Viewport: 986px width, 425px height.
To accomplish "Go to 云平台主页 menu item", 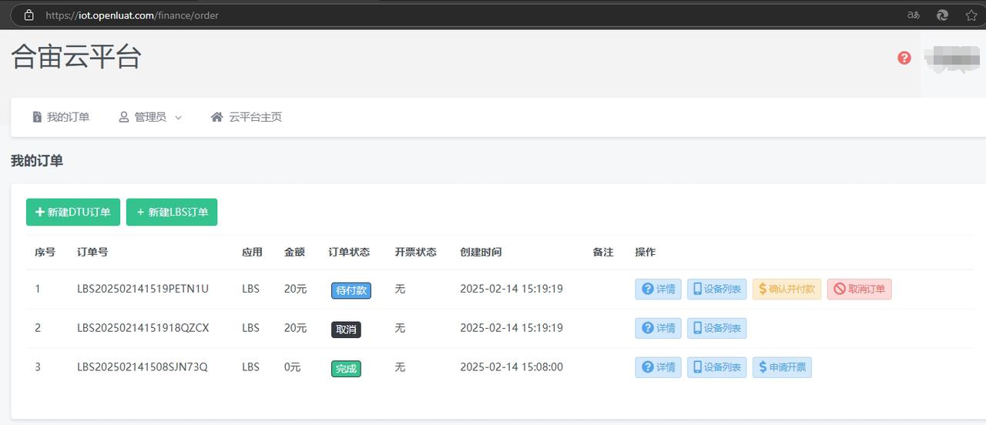I will click(x=246, y=117).
